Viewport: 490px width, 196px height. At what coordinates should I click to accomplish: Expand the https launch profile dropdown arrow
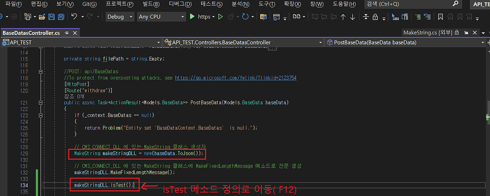[x=214, y=17]
